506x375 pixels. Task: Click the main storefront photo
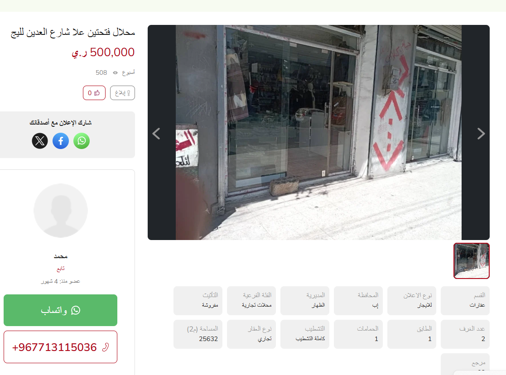(318, 132)
